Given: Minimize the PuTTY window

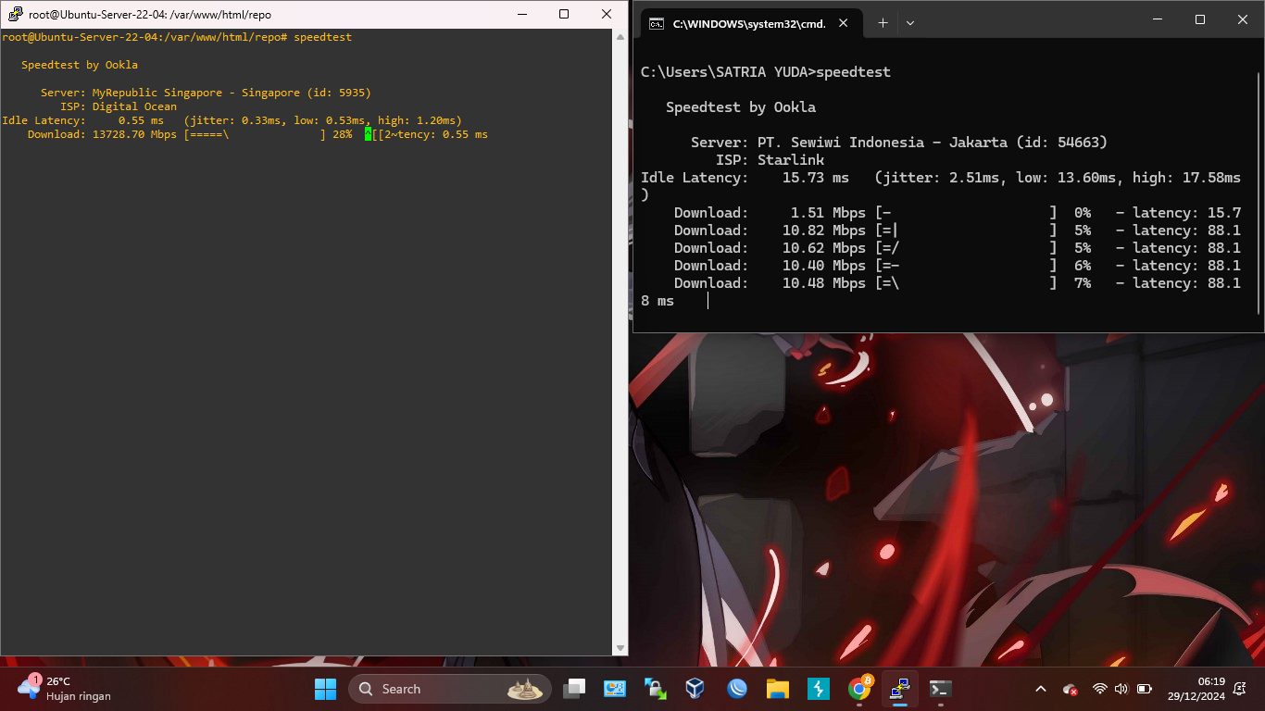Looking at the screenshot, I should pyautogui.click(x=521, y=14).
